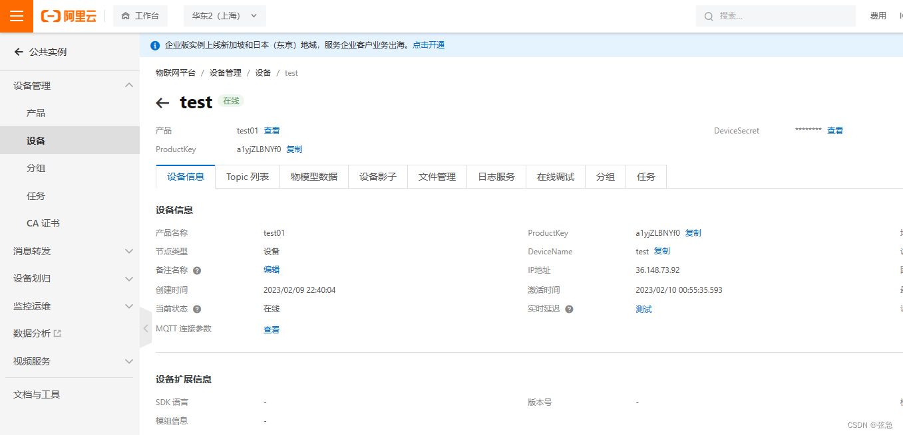Switch to the Topic 列表 tab
Screen dimensions: 903x435
point(248,177)
